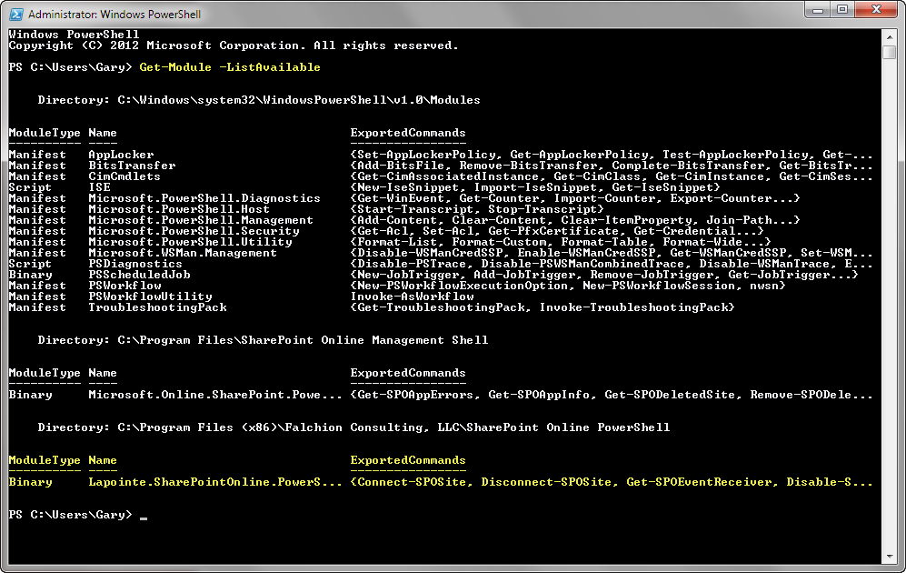Click the Get-Acl exported commands text

(x=557, y=231)
